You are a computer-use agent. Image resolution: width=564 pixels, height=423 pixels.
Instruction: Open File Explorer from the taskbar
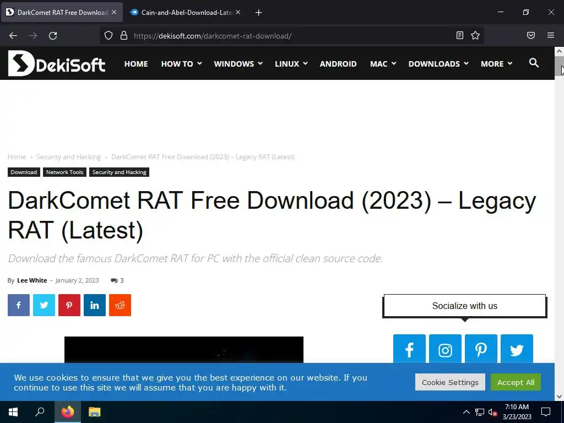(x=95, y=412)
